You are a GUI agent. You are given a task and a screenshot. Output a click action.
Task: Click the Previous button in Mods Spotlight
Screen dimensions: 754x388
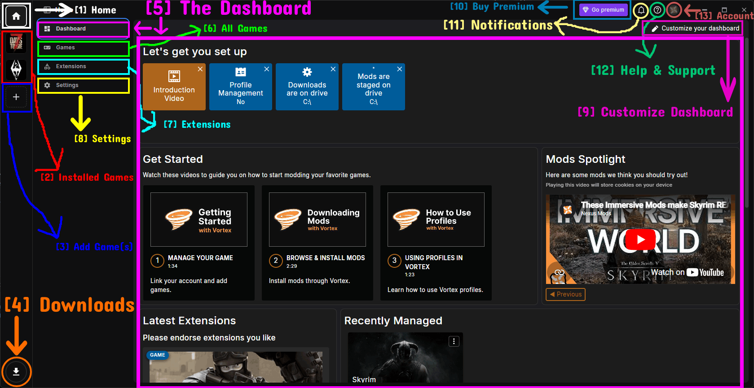pyautogui.click(x=565, y=294)
